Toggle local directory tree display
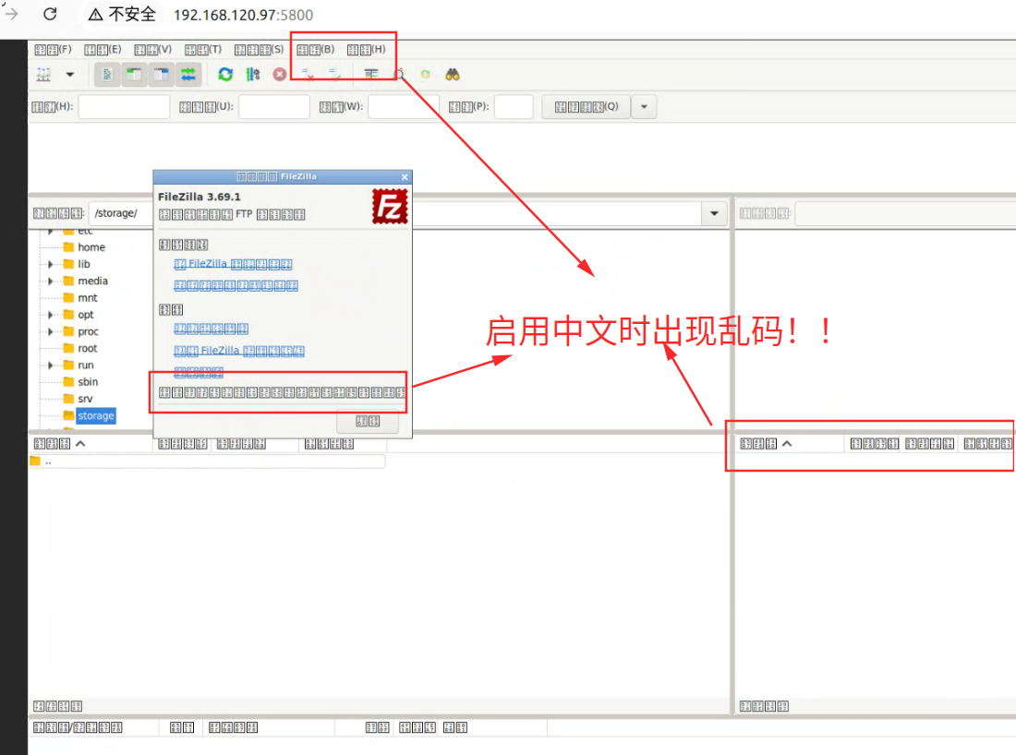 (134, 75)
